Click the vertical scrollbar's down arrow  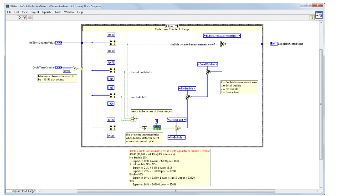pyautogui.click(x=321, y=187)
